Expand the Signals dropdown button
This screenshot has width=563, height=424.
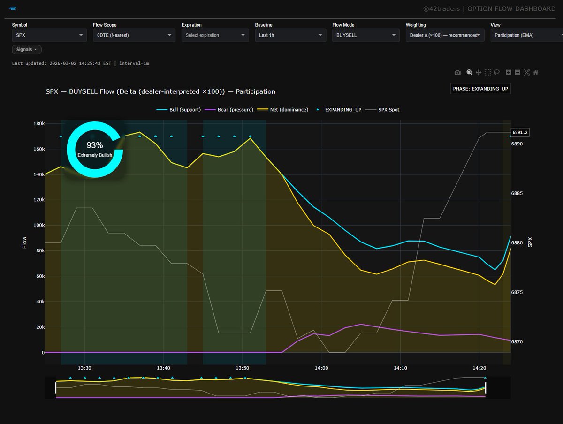(x=27, y=49)
